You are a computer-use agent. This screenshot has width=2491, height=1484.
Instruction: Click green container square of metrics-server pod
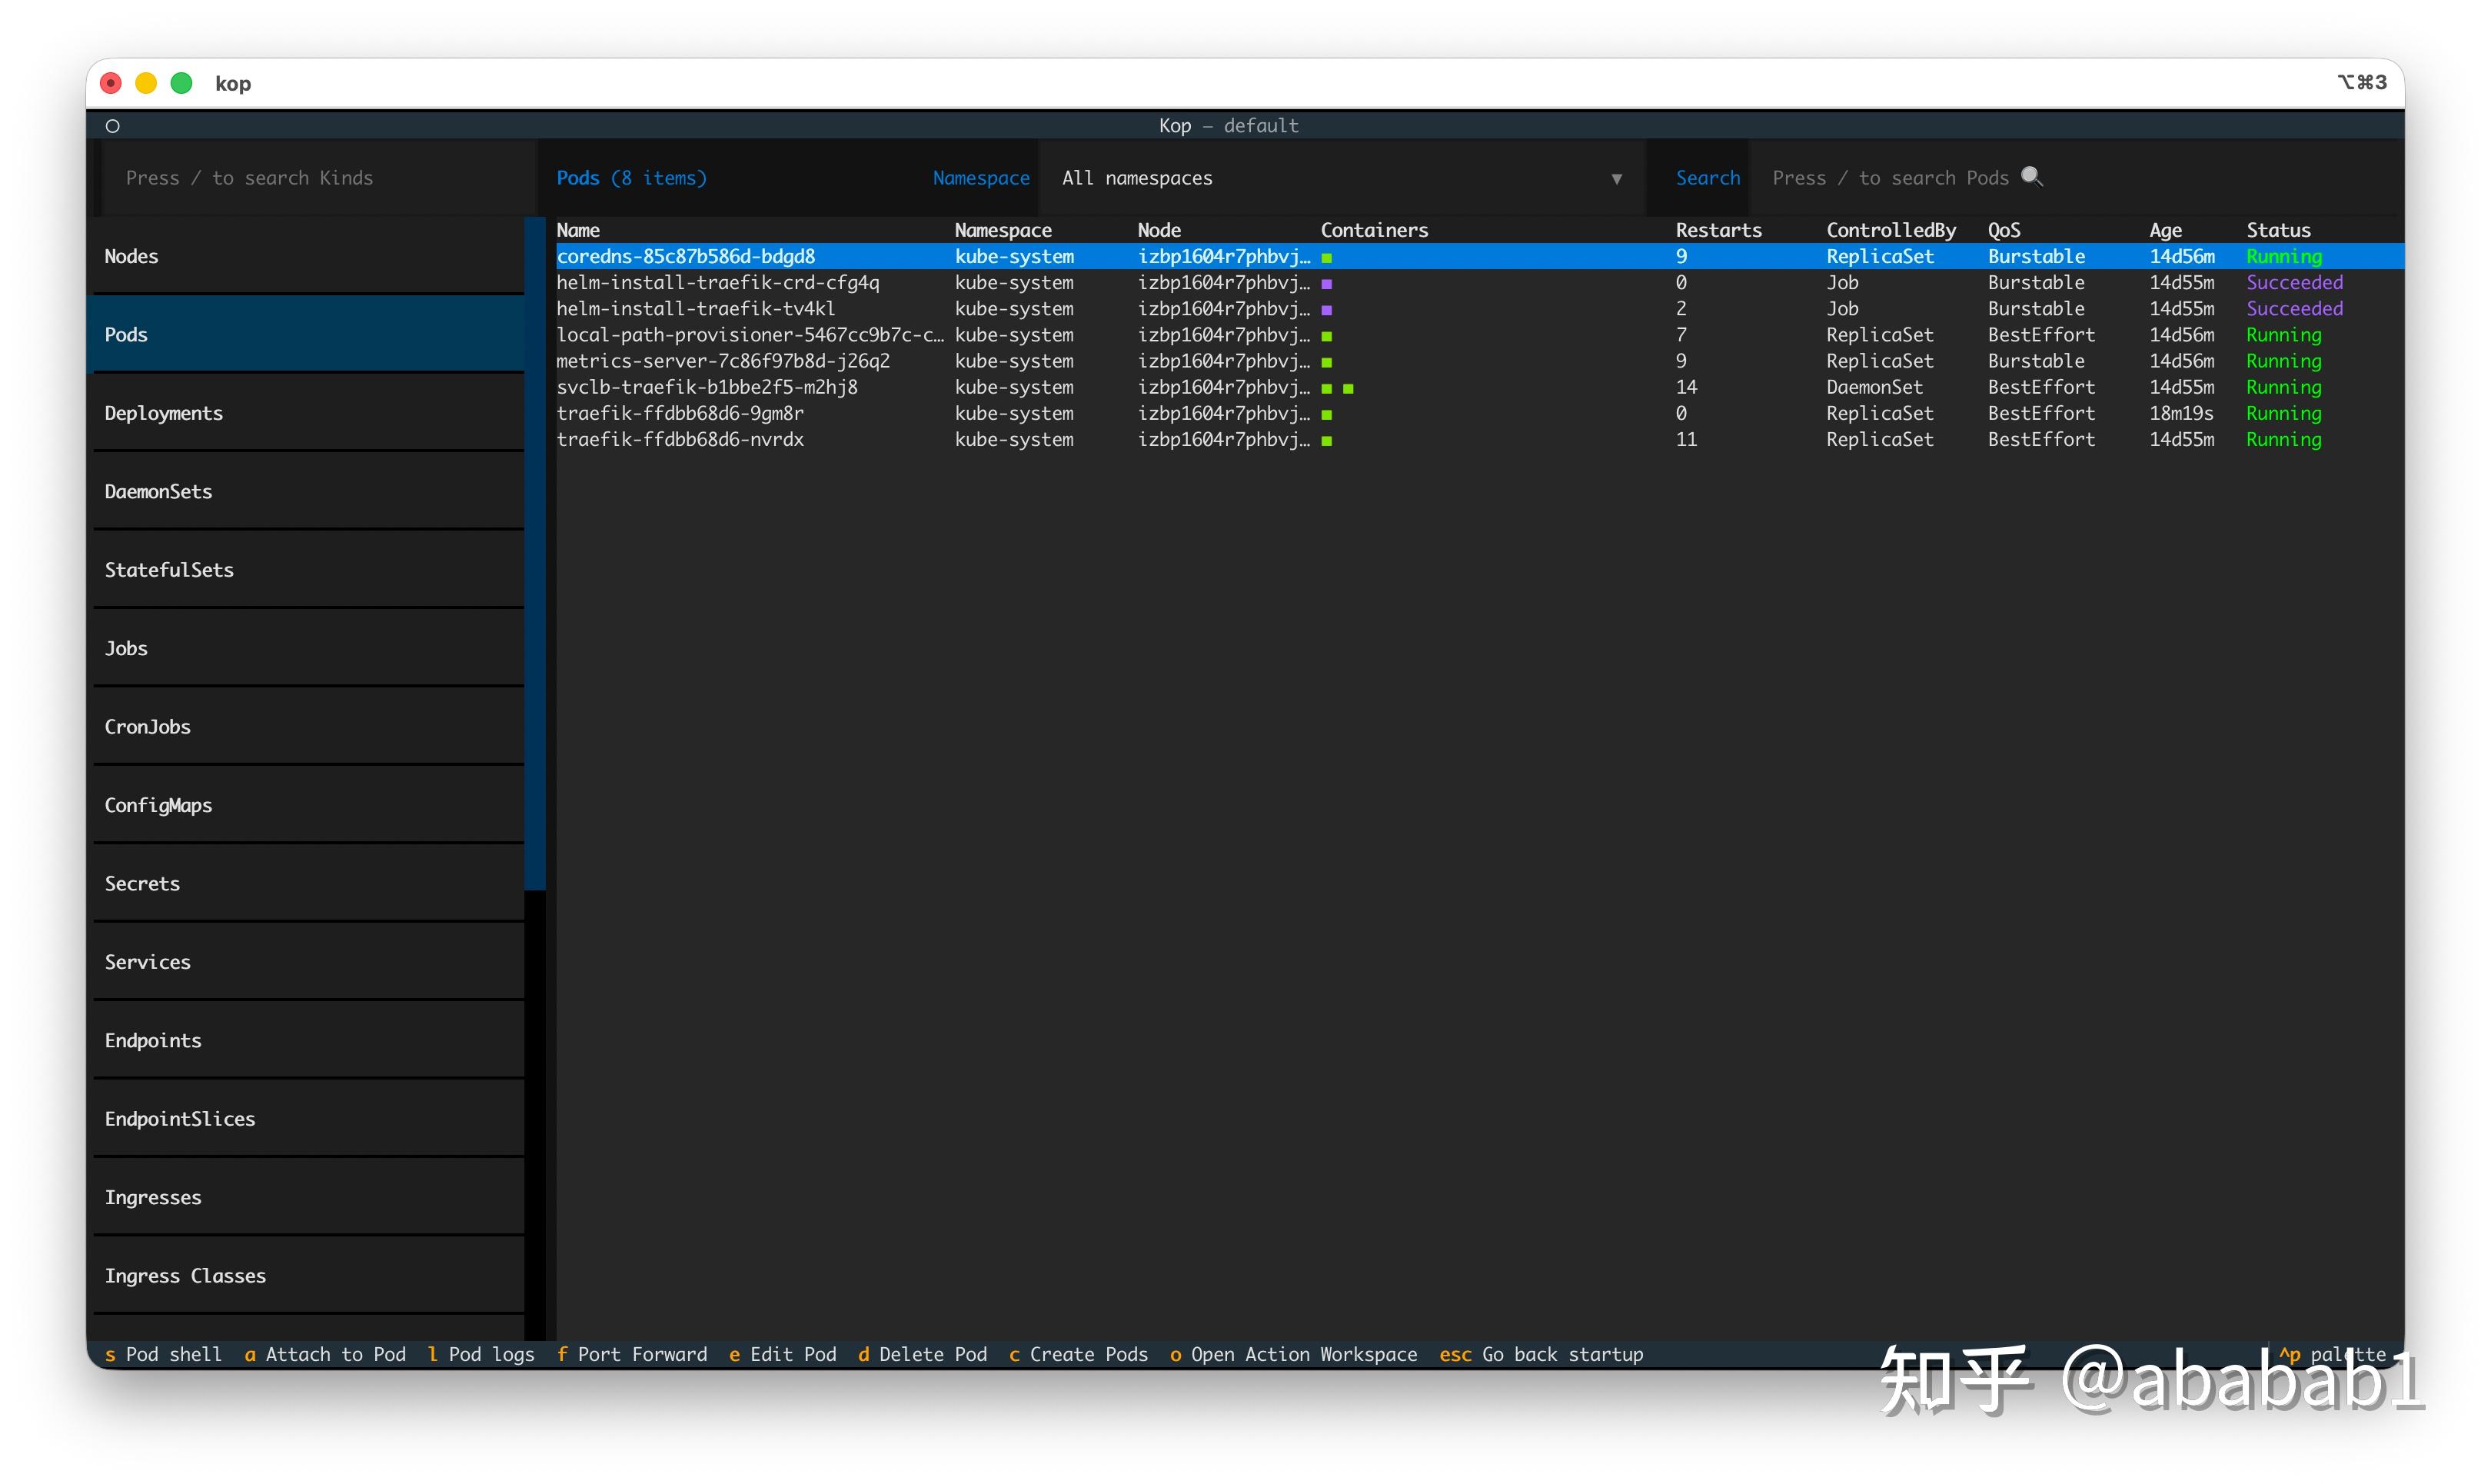[1326, 362]
